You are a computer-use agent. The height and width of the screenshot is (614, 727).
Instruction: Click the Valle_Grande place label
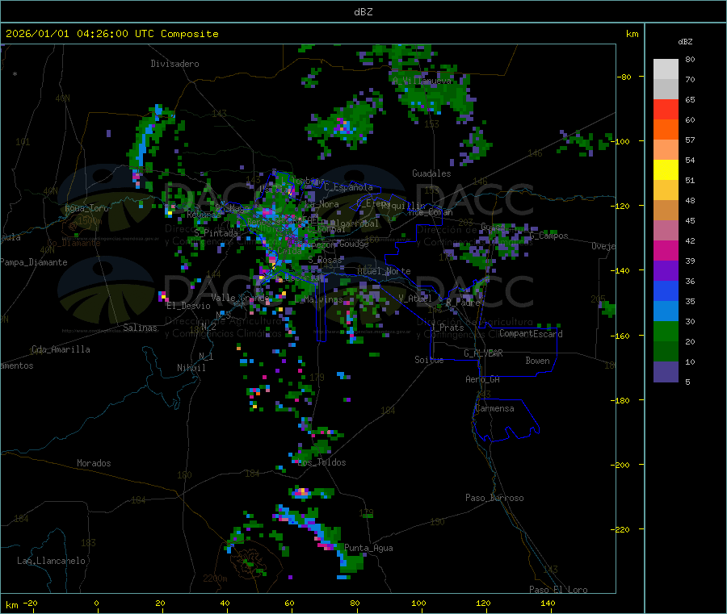point(241,298)
